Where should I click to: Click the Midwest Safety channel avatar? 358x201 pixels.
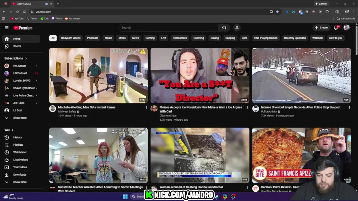53,109
